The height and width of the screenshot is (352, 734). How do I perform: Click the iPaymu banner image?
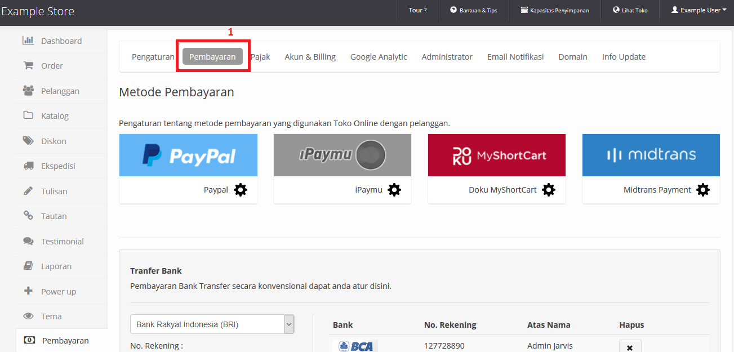(x=342, y=155)
